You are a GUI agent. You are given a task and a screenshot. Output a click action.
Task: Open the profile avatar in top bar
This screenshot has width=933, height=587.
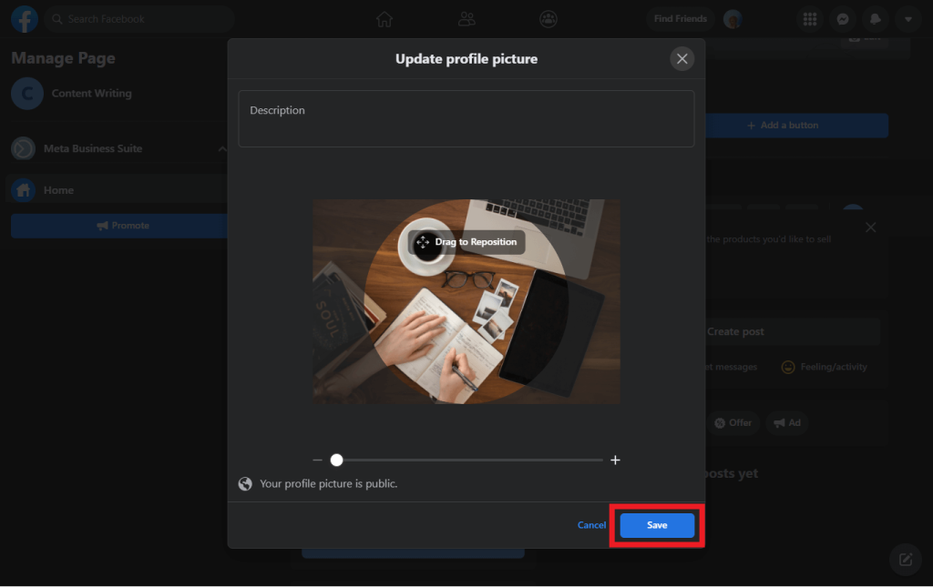point(733,19)
